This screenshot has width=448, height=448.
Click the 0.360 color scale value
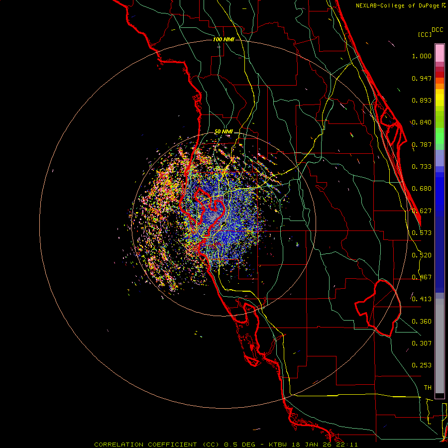pos(422,322)
